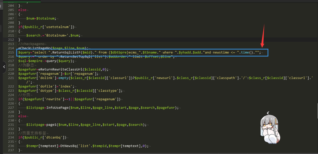Click the vertical scrollbar thumb on the right

click(317, 110)
